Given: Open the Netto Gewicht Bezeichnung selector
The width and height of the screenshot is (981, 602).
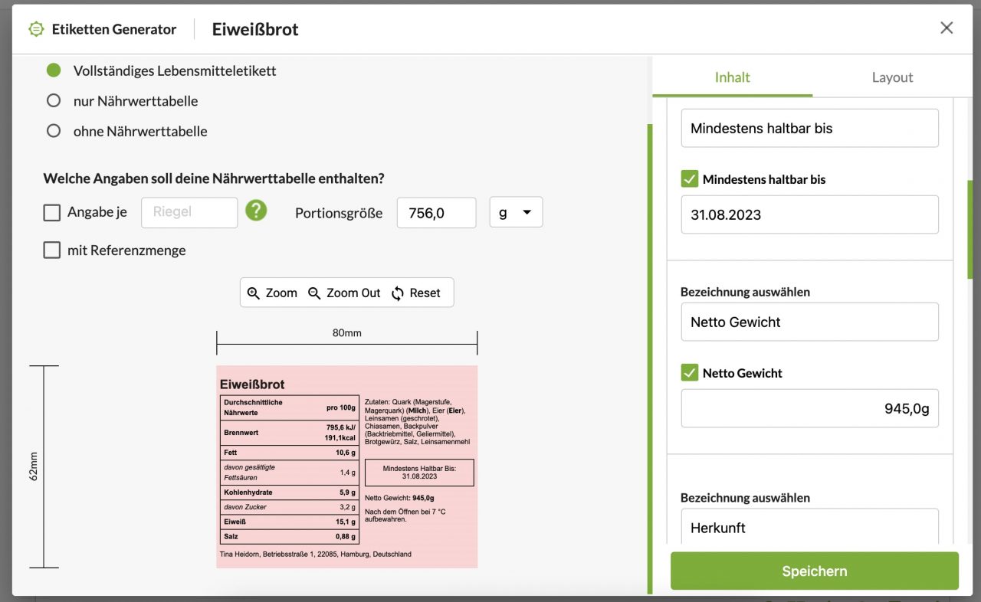Looking at the screenshot, I should [x=809, y=322].
